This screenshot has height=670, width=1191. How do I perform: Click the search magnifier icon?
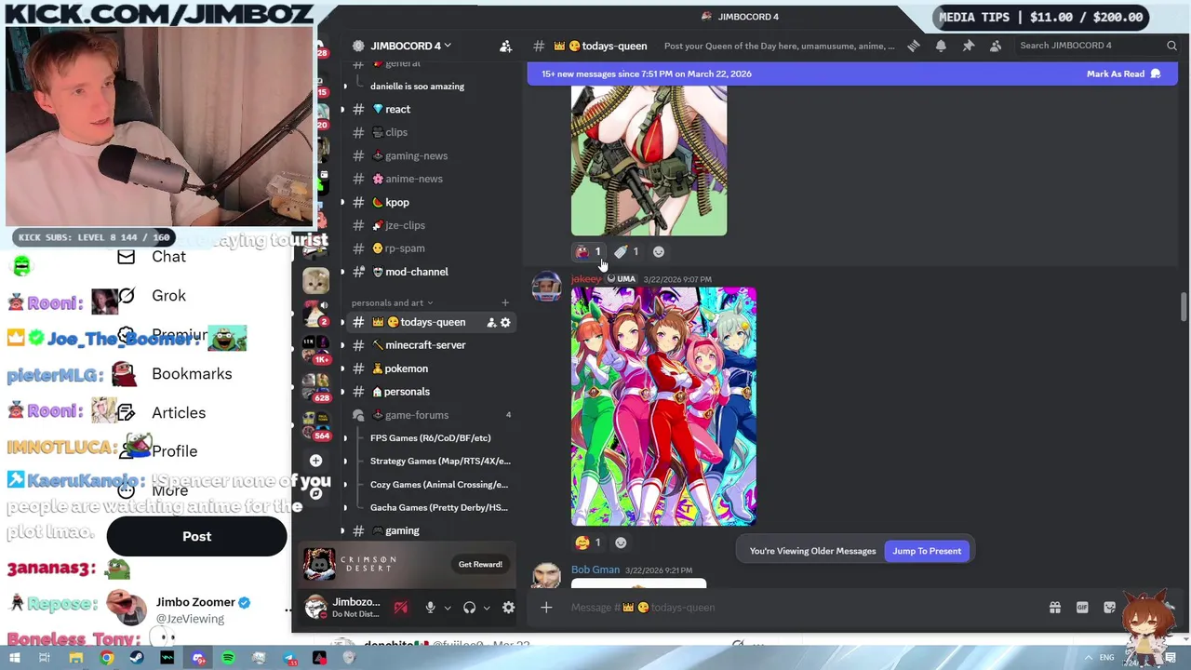coord(1171,46)
